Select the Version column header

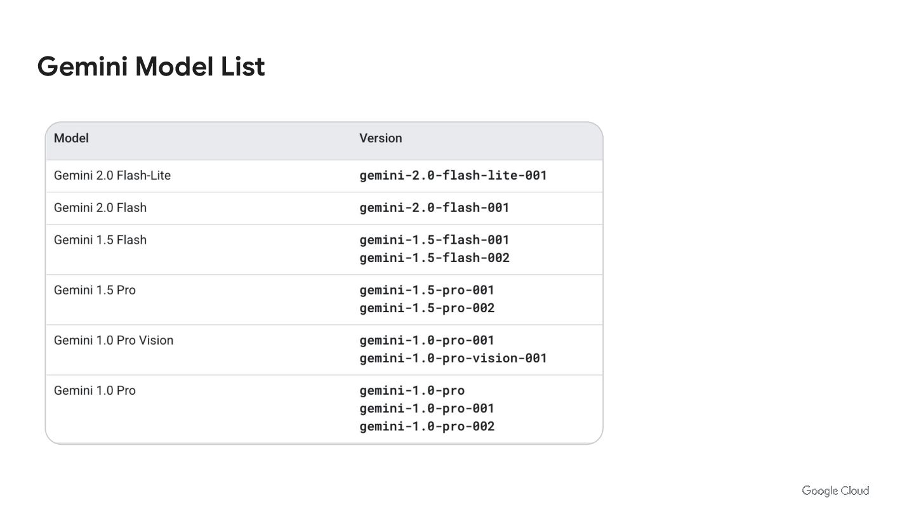click(x=381, y=138)
